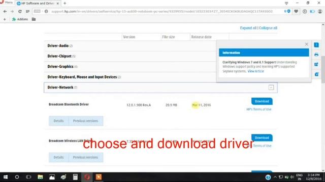The image size is (325, 182).
Task: Open the blue help icon in system tray
Action: tap(268, 177)
